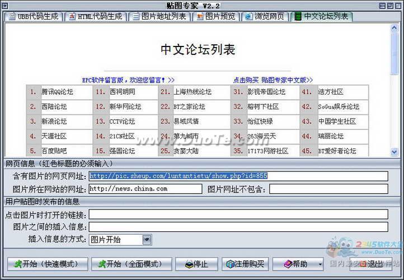Click the title bar maximize button
This screenshot has height=280, width=404.
point(391,6)
